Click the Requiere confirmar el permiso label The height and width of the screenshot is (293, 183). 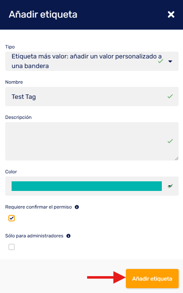click(38, 207)
